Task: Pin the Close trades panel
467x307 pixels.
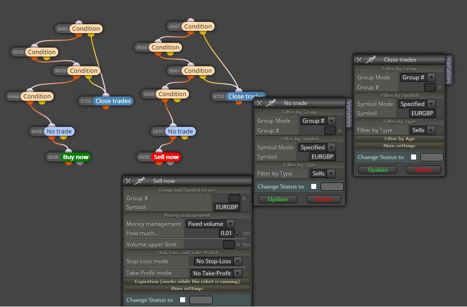Action: click(x=371, y=60)
